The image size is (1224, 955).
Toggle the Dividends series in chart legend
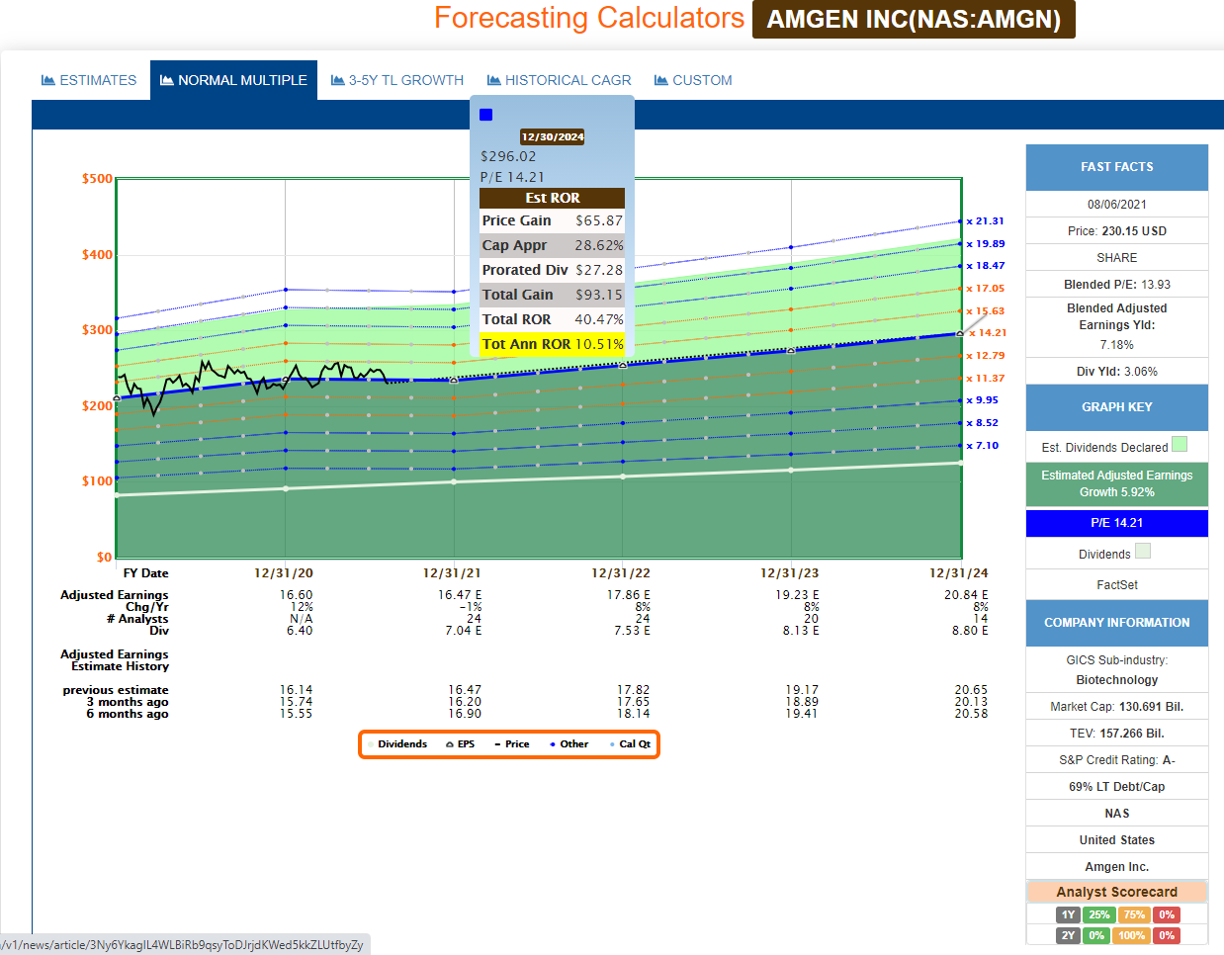pos(401,744)
